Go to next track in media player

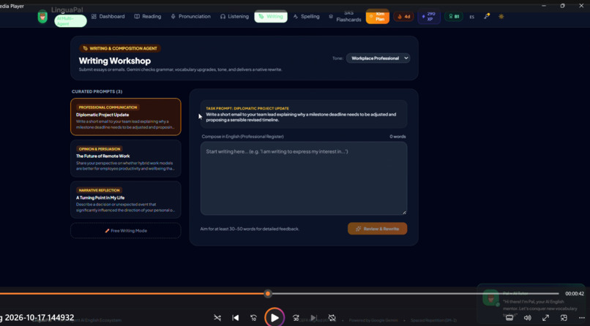[x=314, y=318]
